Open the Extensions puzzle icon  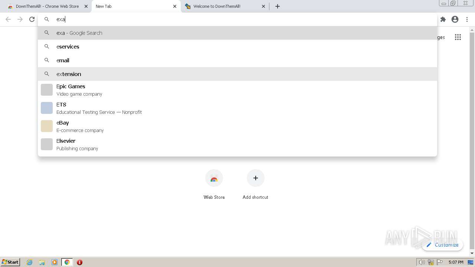point(443,19)
